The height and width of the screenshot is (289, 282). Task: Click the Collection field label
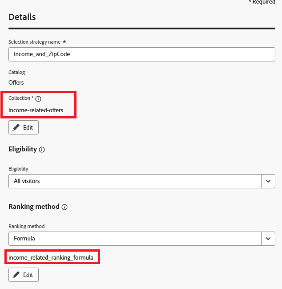click(x=20, y=98)
